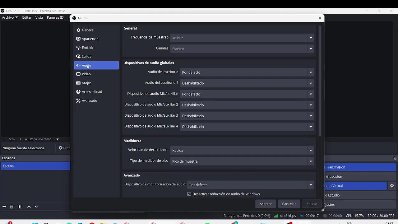Open the Velocidad de decaimiento dropdown

[x=242, y=150]
